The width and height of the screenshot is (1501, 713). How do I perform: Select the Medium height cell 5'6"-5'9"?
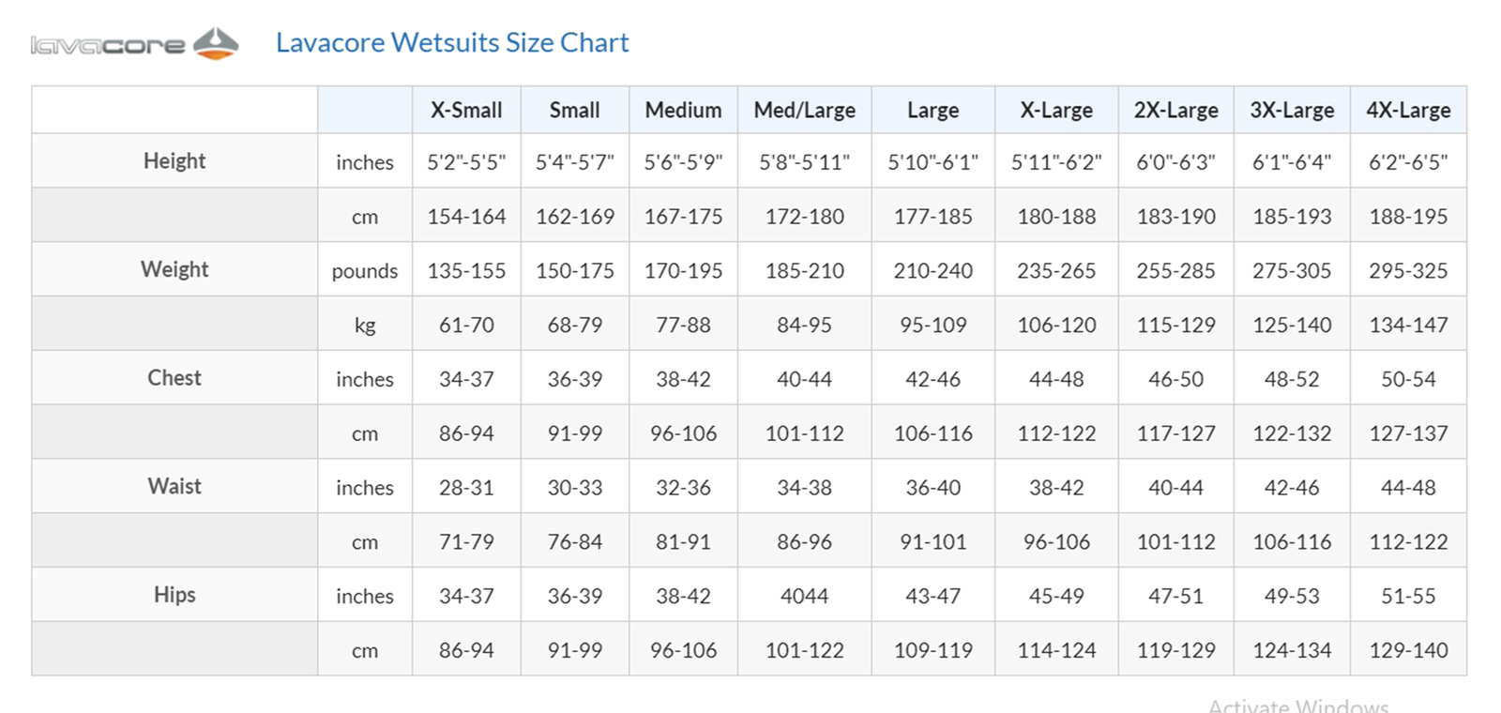(x=683, y=162)
